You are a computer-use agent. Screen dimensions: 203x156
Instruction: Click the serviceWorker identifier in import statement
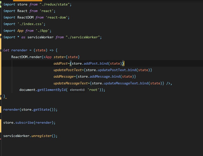[x=40, y=37]
